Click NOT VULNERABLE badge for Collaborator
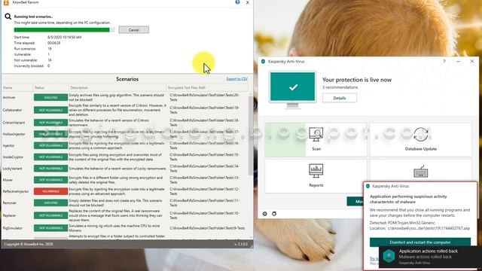 click(x=50, y=110)
